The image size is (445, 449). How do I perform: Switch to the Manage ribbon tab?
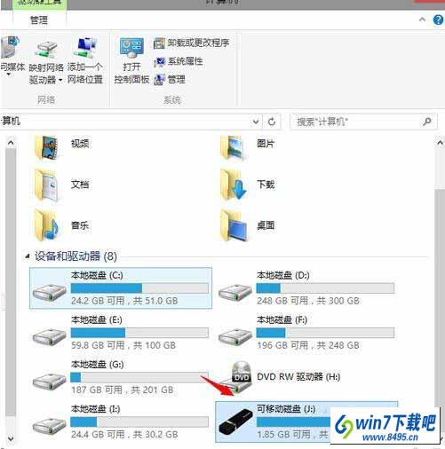click(x=39, y=20)
